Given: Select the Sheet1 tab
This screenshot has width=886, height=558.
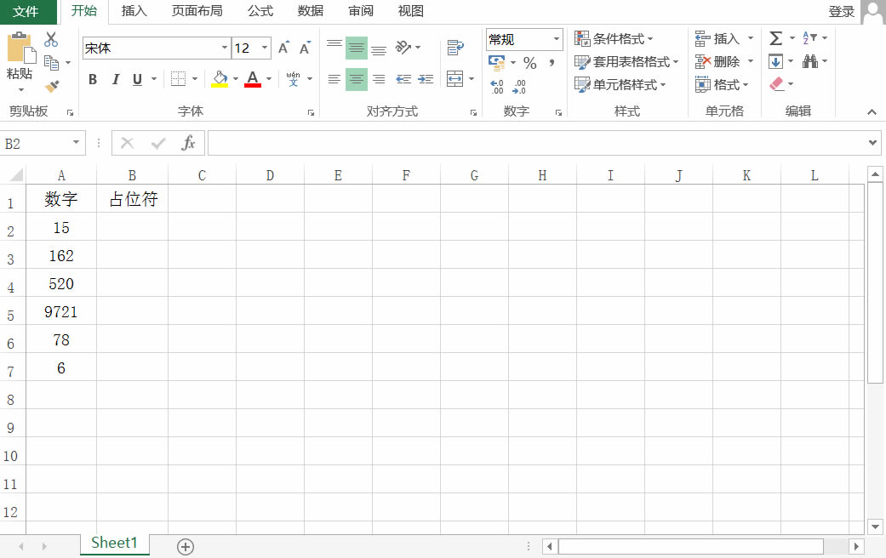Looking at the screenshot, I should [114, 543].
